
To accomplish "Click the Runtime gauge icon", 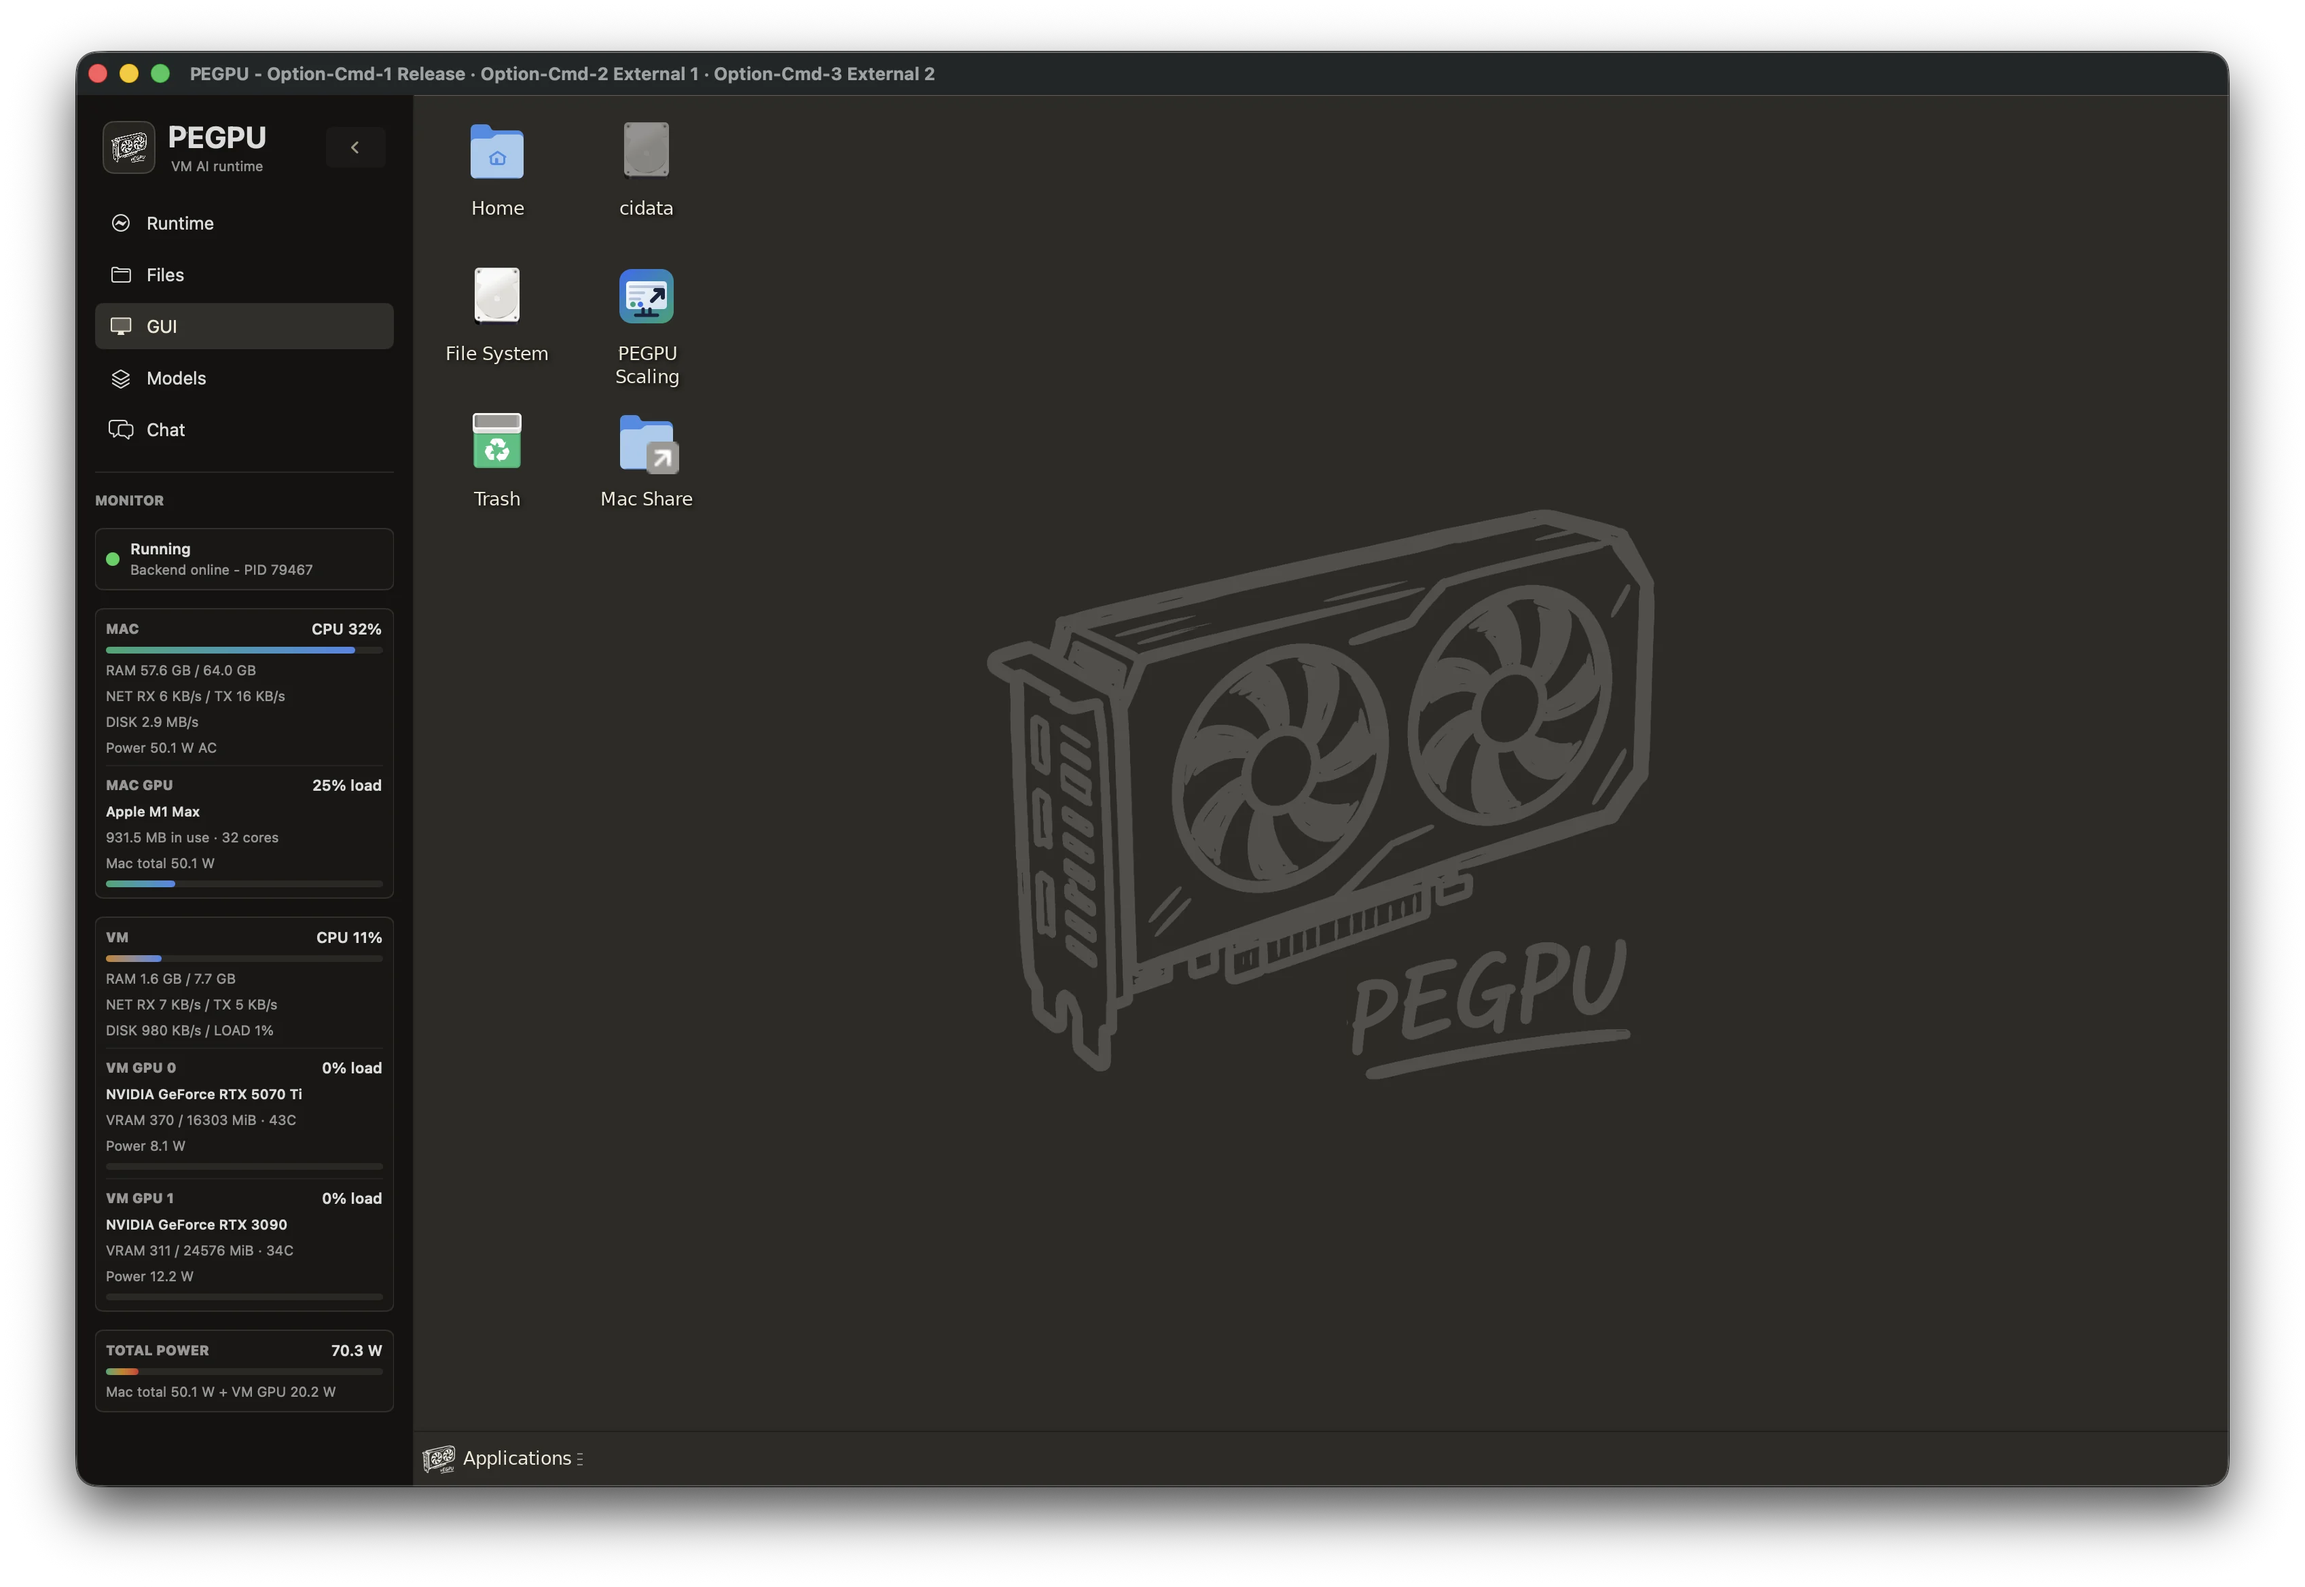I will 122,223.
